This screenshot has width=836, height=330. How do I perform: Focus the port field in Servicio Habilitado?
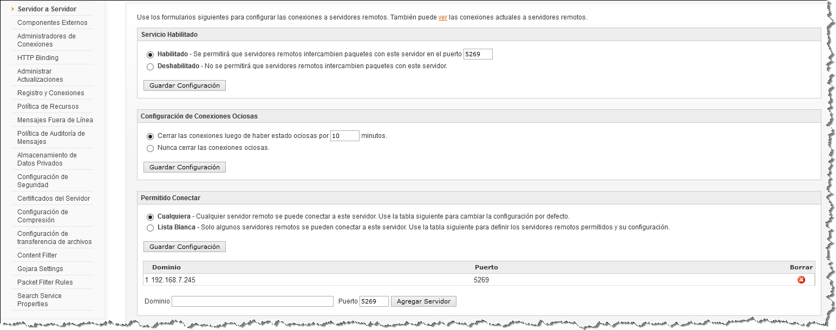[478, 54]
